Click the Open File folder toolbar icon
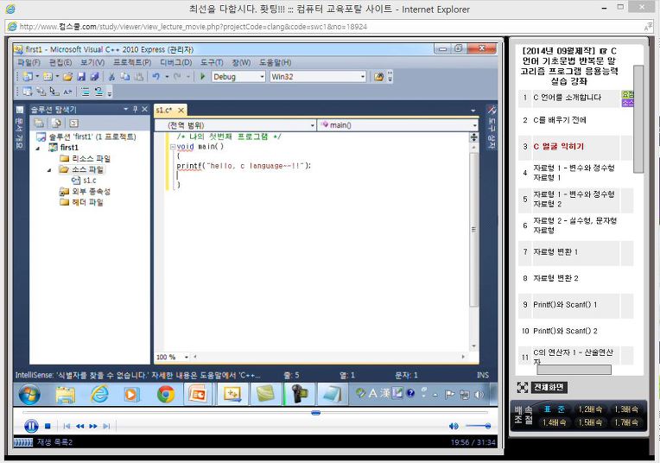 [x=67, y=77]
